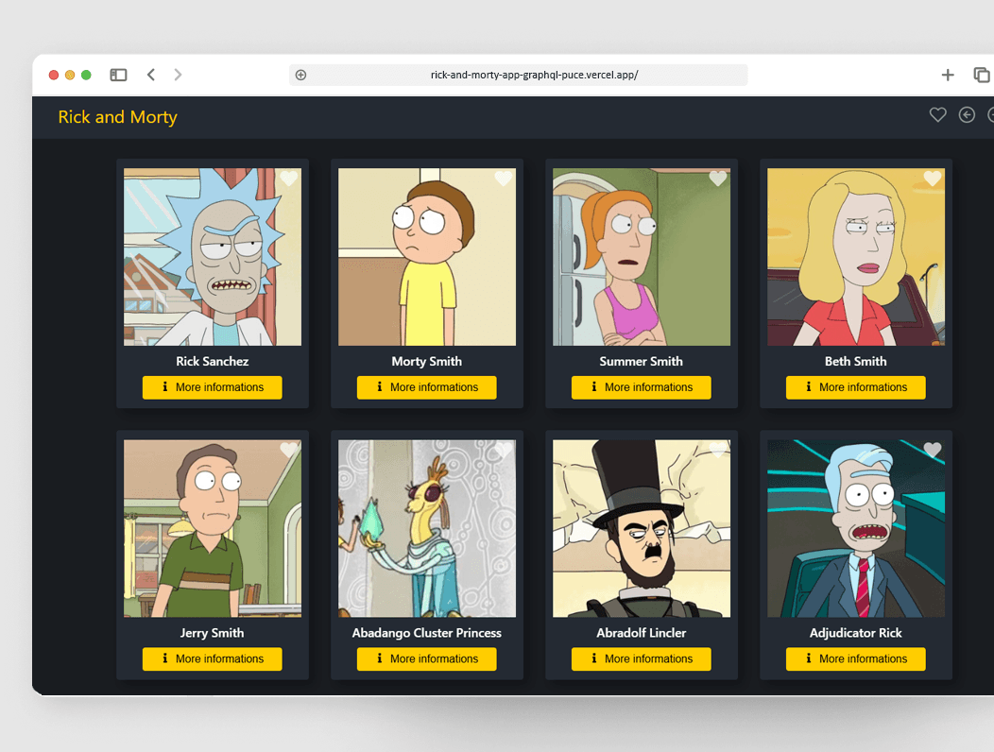Click the "Adjudicator Rick" name text
This screenshot has width=994, height=752.
(856, 633)
